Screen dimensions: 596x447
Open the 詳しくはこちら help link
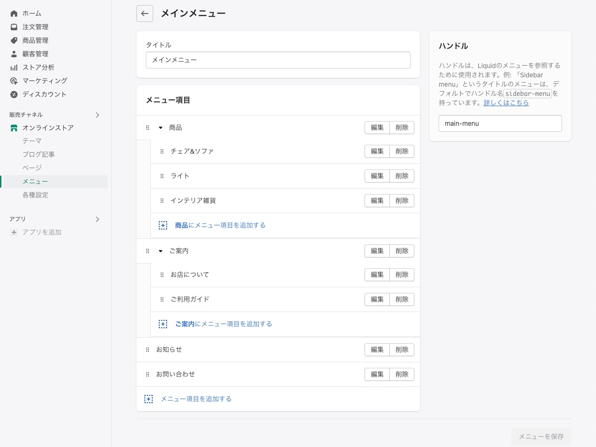click(x=506, y=103)
